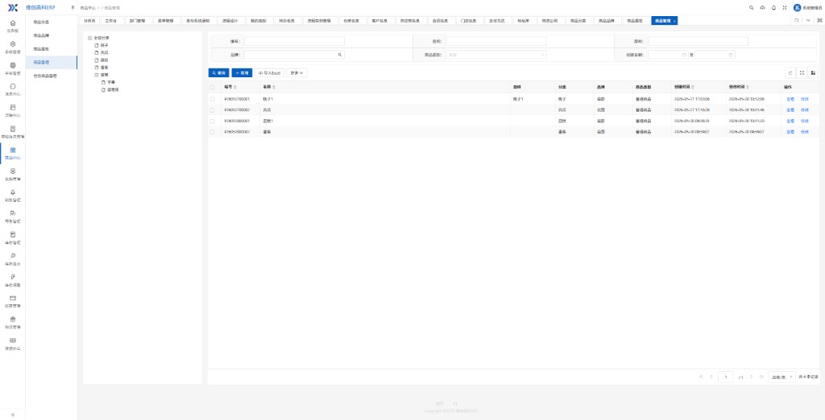The height and width of the screenshot is (420, 825).
Task: Collapse the left sidebar with double-chevron
Action: pos(13,414)
